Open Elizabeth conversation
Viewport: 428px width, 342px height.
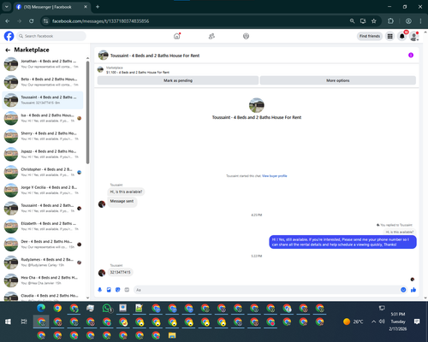[x=43, y=227]
